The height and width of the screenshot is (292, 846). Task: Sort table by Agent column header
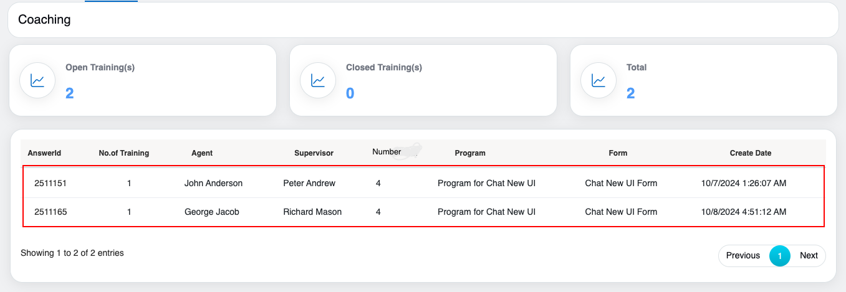tap(202, 153)
